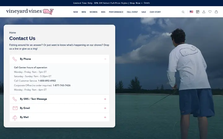Click the phone icon beside By Phone
The width and height of the screenshot is (223, 139).
(x=15, y=59)
